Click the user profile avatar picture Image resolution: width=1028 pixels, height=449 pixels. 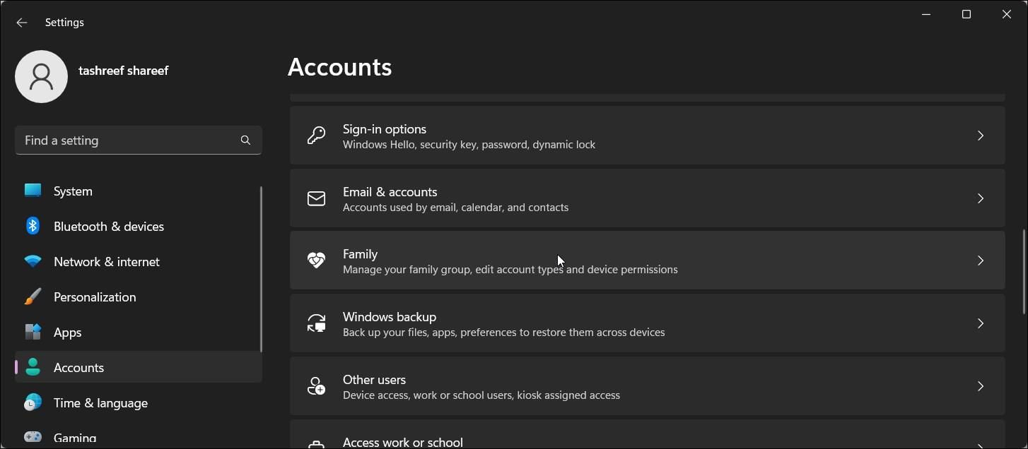coord(41,76)
